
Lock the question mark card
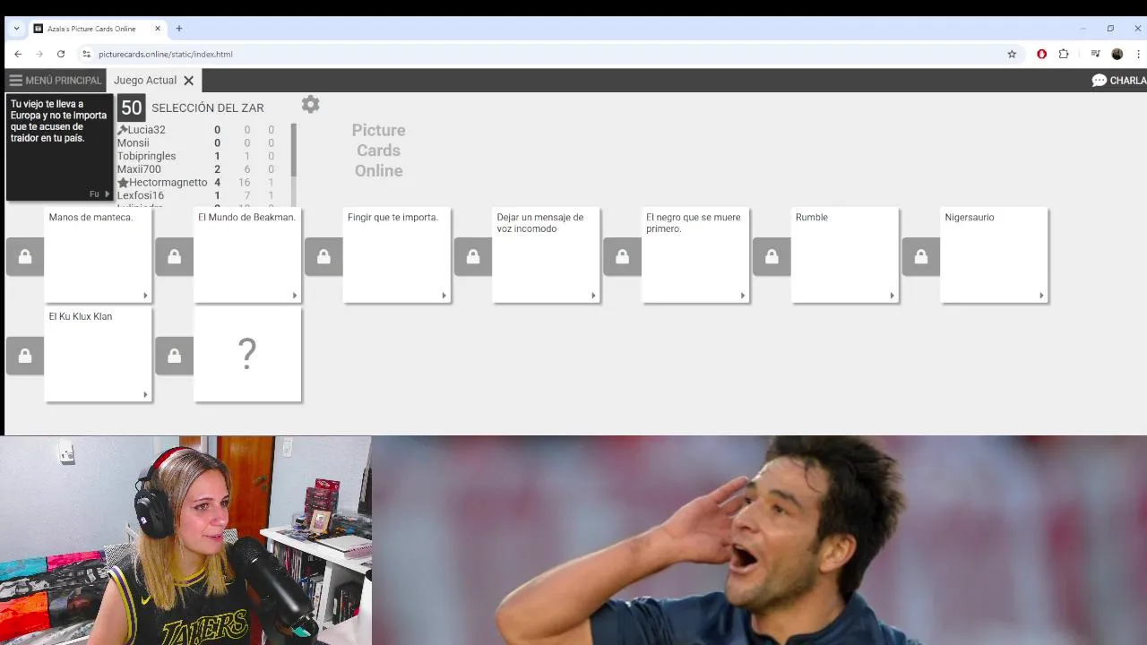(175, 356)
